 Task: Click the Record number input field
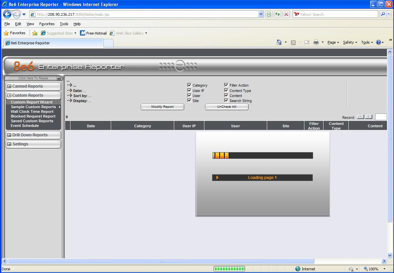(x=381, y=117)
